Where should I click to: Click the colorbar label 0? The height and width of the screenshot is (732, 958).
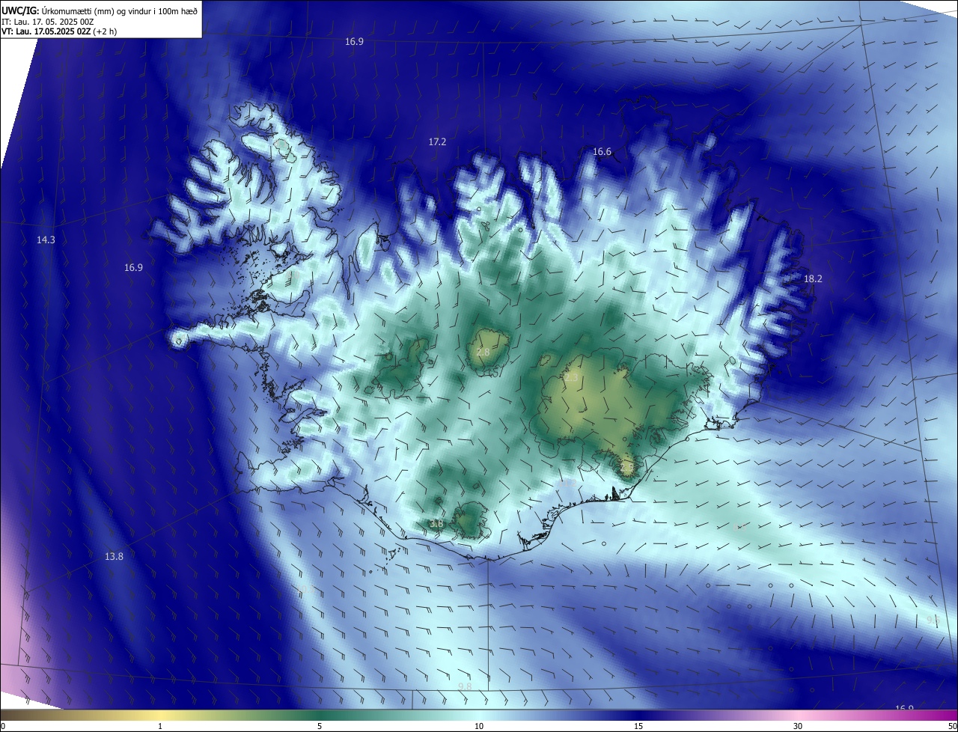coord(3,726)
